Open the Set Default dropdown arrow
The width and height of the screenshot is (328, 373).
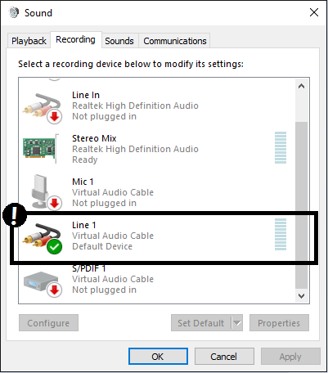(237, 323)
